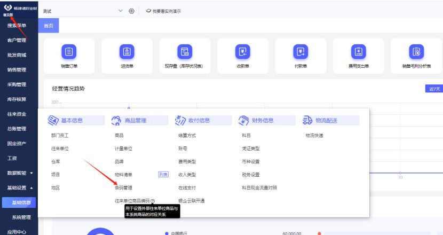Open the 销售毛利分析表 icon
443x235 pixels.
pos(416,52)
